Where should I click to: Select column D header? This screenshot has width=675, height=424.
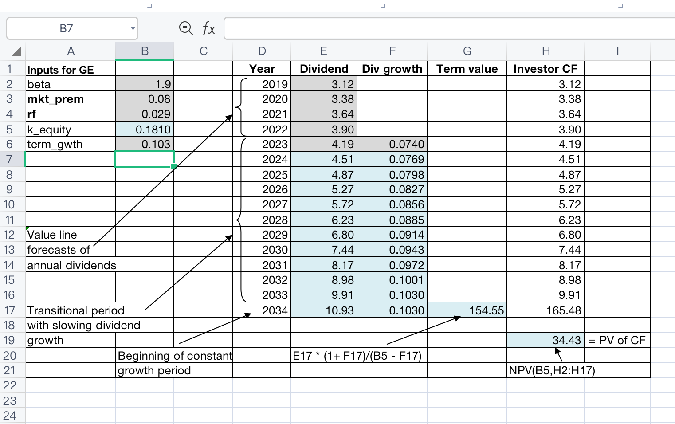(x=262, y=51)
